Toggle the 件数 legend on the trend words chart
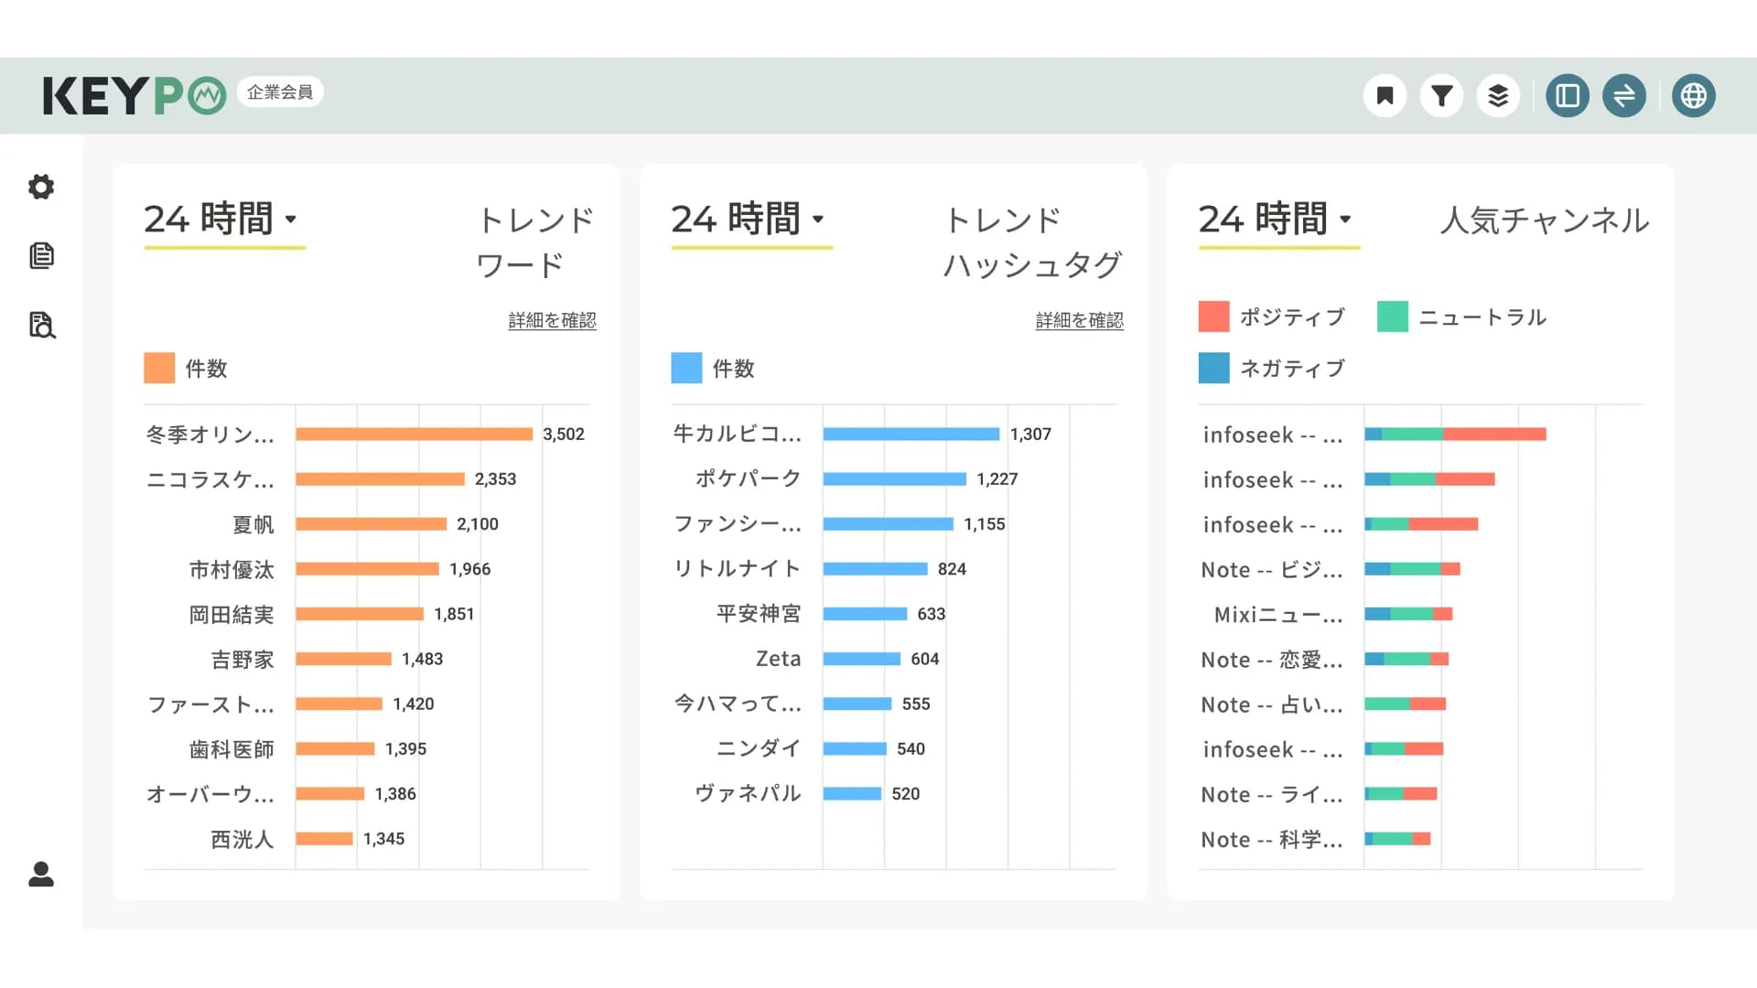This screenshot has width=1757, height=988. pos(187,368)
